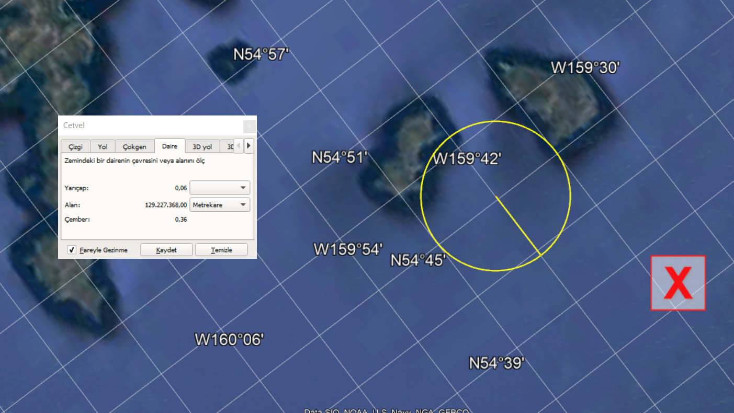
Task: Click the N54°45' map label
Action: [x=419, y=260]
